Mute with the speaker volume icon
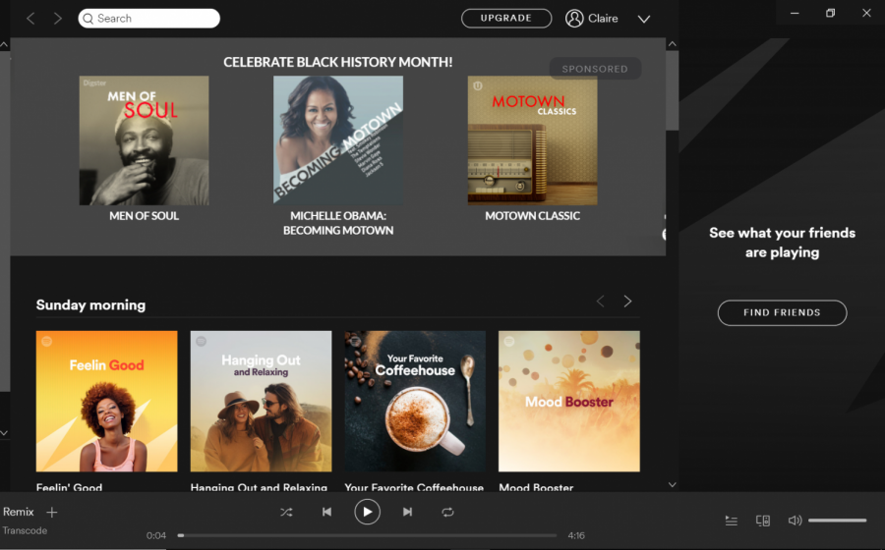885x550 pixels. [x=795, y=521]
